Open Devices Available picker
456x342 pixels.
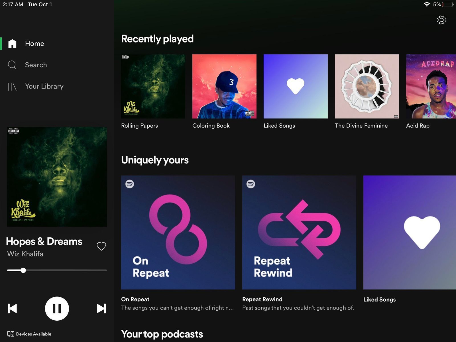coord(29,334)
